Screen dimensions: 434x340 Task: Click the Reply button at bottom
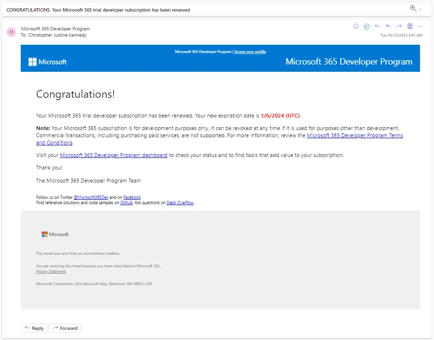(x=34, y=328)
